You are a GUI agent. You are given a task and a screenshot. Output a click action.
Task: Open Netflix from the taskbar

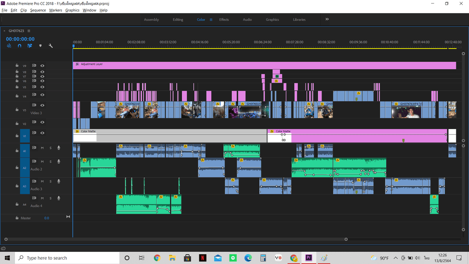tap(202, 258)
